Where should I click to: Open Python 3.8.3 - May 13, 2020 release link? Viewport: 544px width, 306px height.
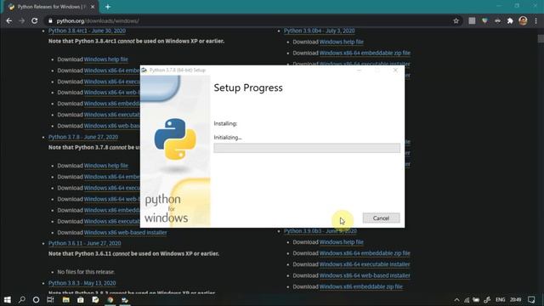pos(82,283)
